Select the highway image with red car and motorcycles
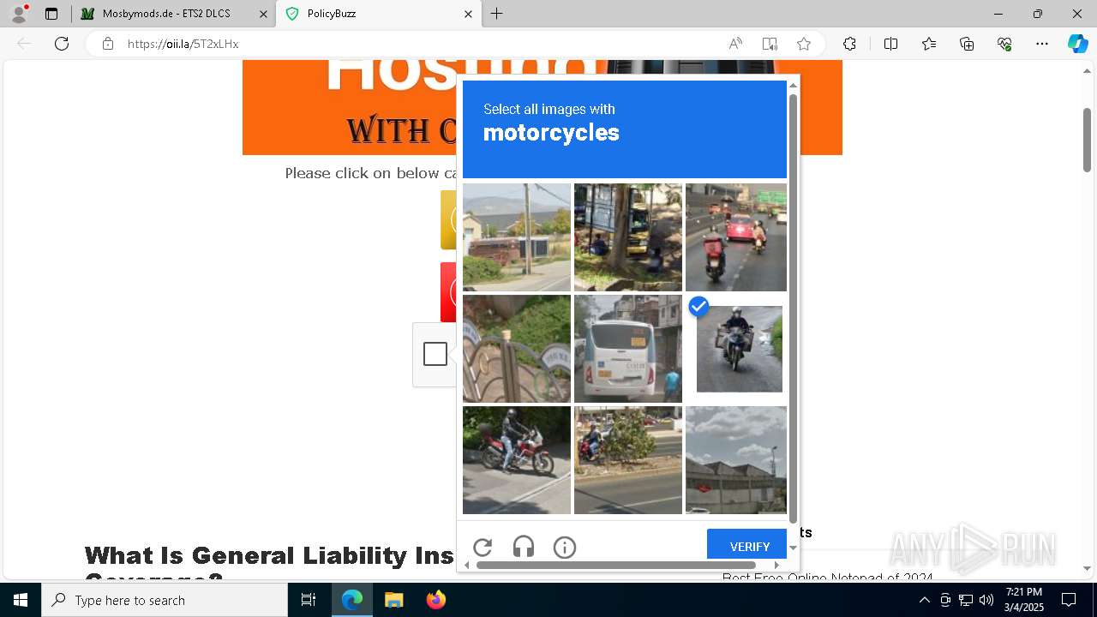Viewport: 1097px width, 617px height. (736, 237)
